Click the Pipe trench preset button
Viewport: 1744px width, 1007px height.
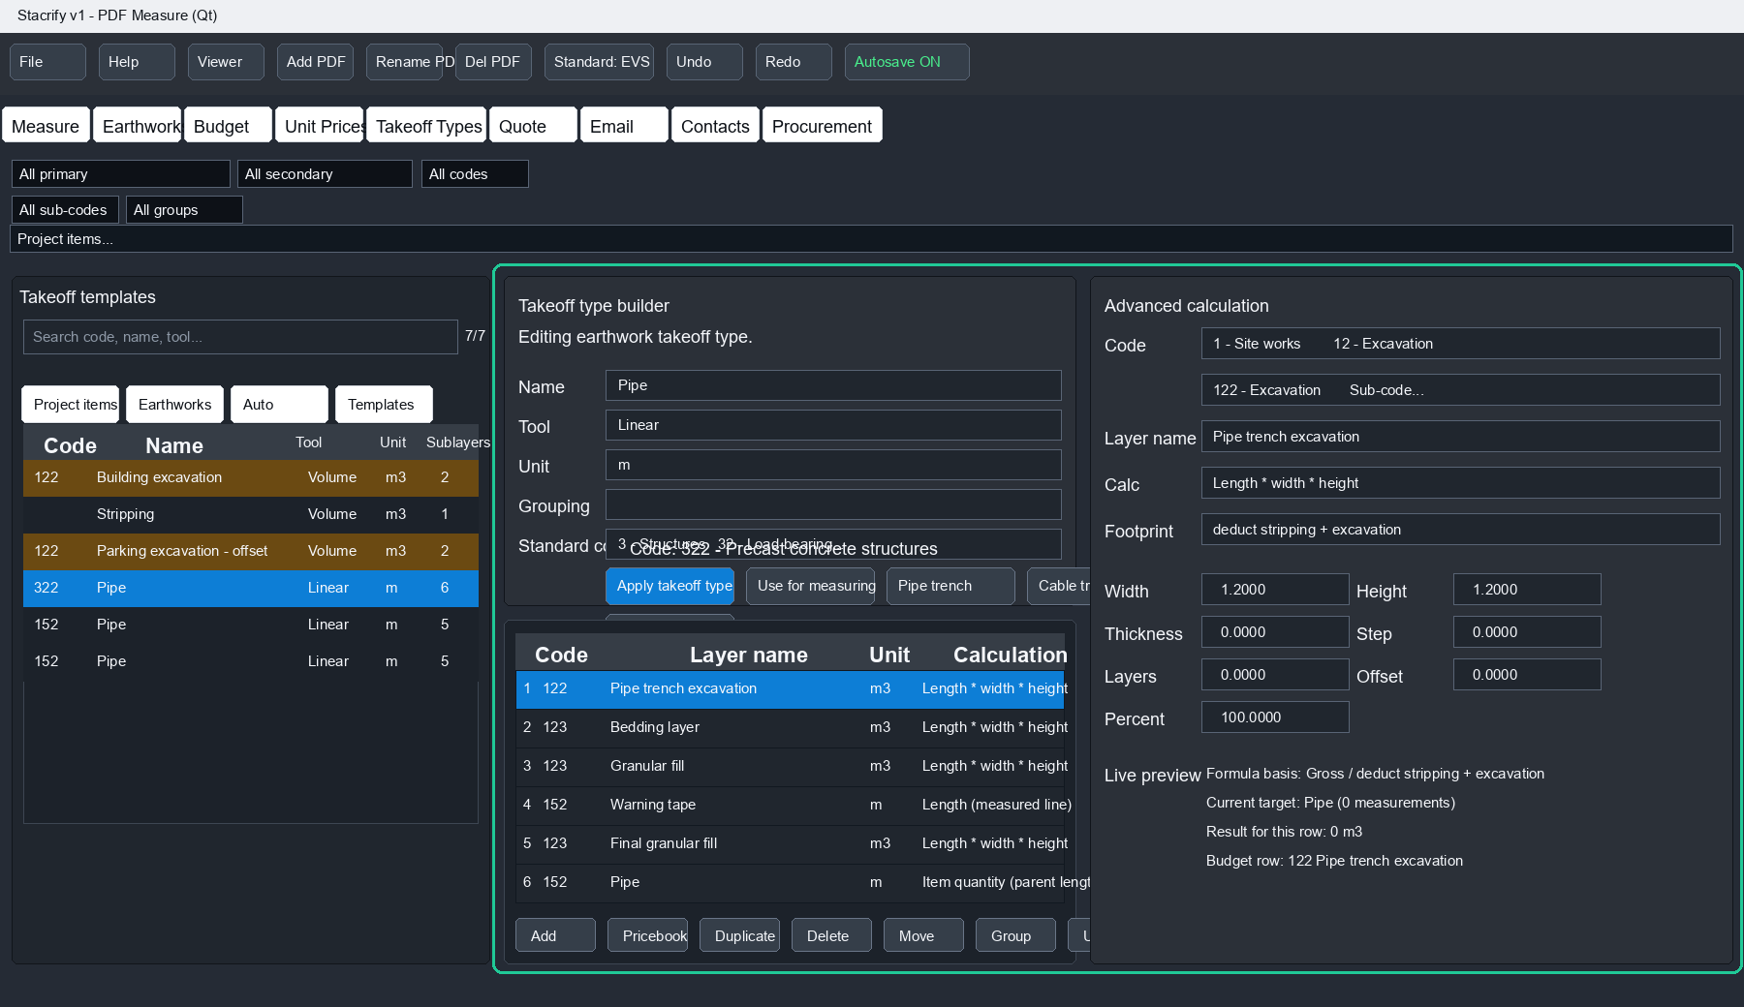(950, 586)
